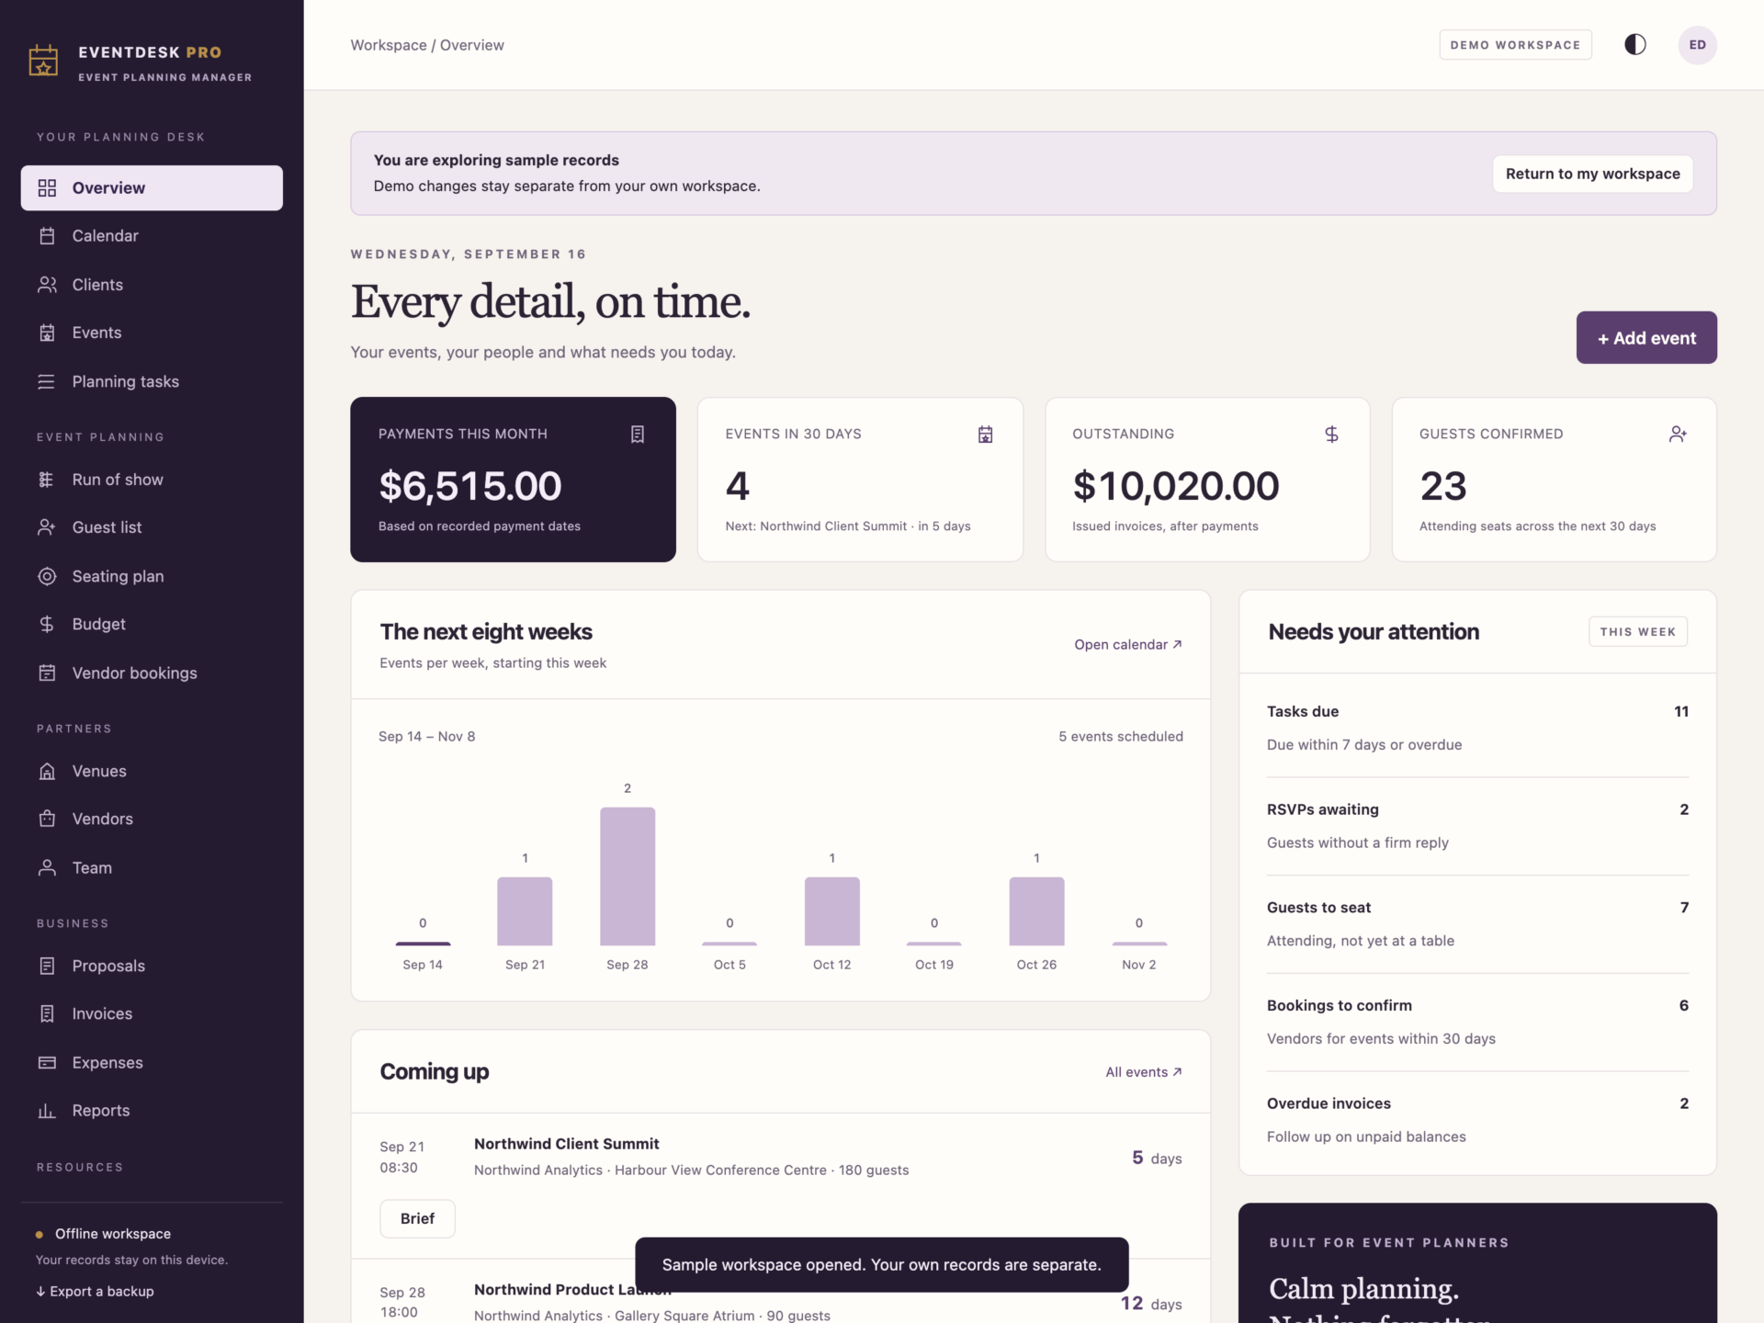
Task: Click the Vendors bag icon
Action: click(47, 819)
